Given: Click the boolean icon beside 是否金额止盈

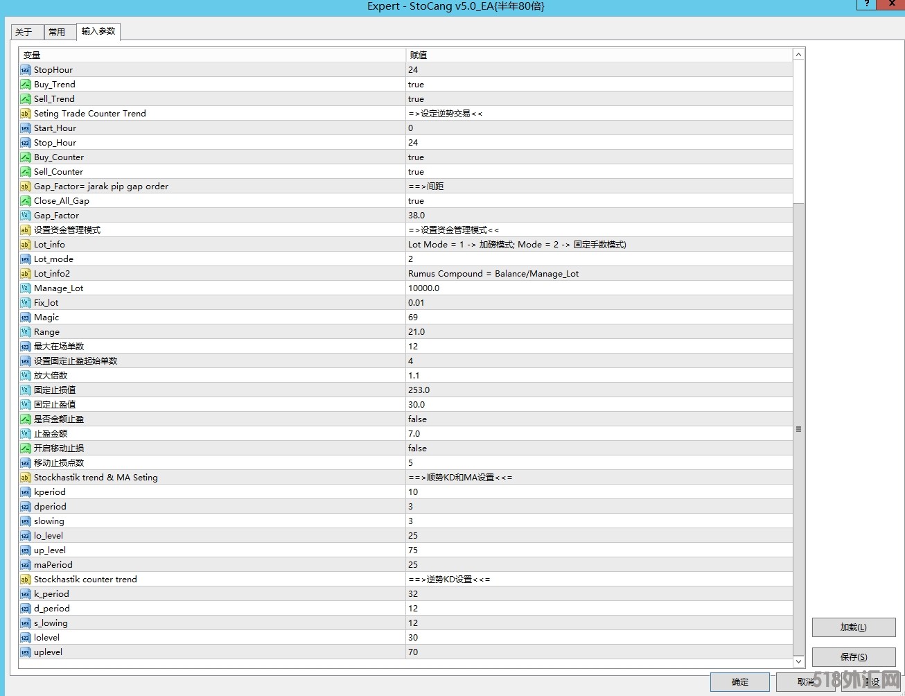Looking at the screenshot, I should 26,419.
